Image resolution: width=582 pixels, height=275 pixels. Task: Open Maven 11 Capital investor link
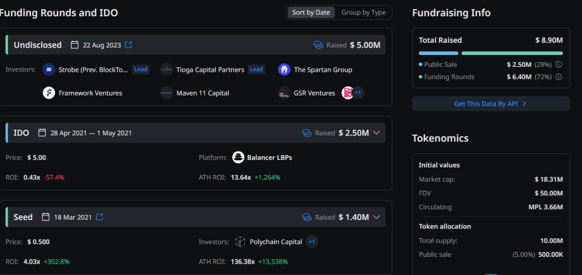(x=202, y=93)
